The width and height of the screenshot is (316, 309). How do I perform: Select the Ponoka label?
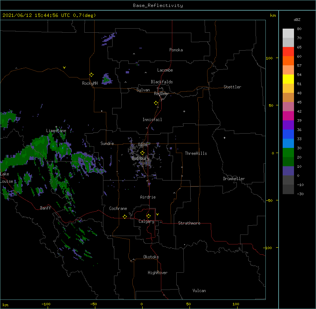176,50
